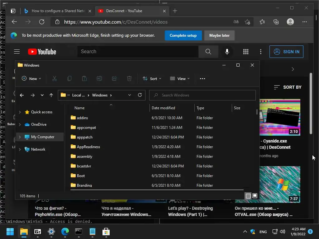
Task: Click YouTube SIGN IN button
Action: pyautogui.click(x=286, y=52)
